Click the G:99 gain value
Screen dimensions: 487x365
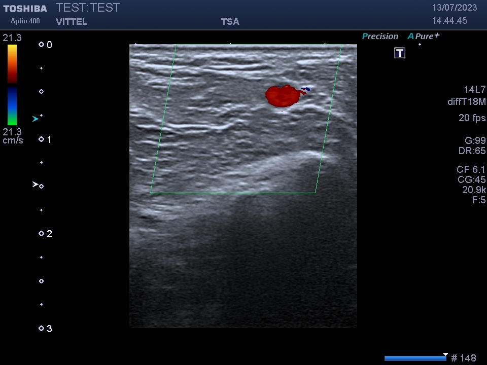(x=475, y=140)
